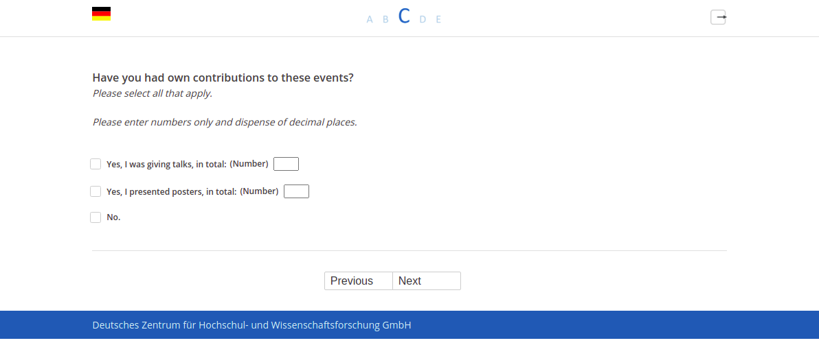This screenshot has width=819, height=345.
Task: Switch language via the German flag icon
Action: (x=101, y=14)
